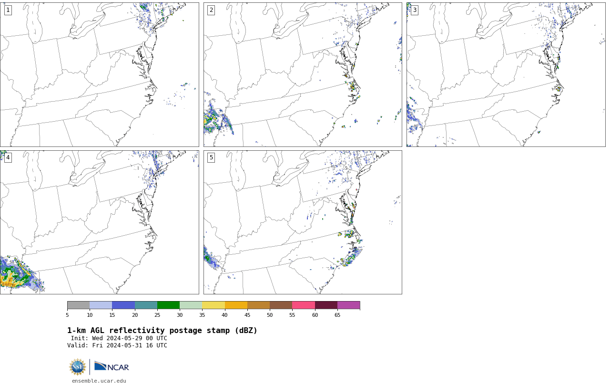
Task: Click the pink 55-60 dBZ swatch
Action: tap(304, 305)
